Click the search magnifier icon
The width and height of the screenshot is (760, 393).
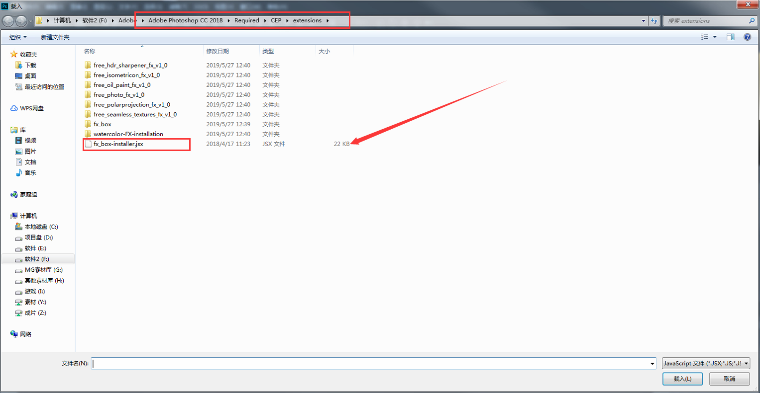pos(752,21)
